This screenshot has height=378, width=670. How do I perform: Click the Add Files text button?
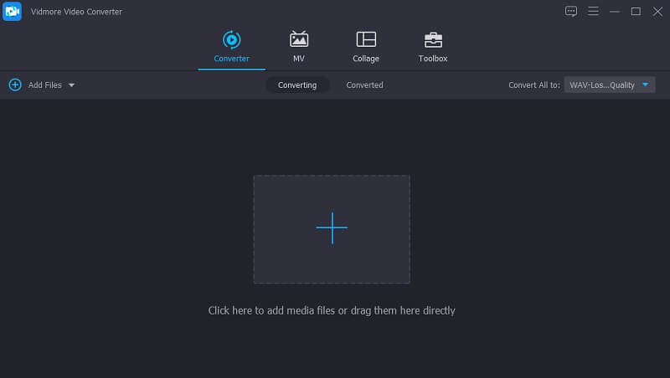tap(45, 84)
